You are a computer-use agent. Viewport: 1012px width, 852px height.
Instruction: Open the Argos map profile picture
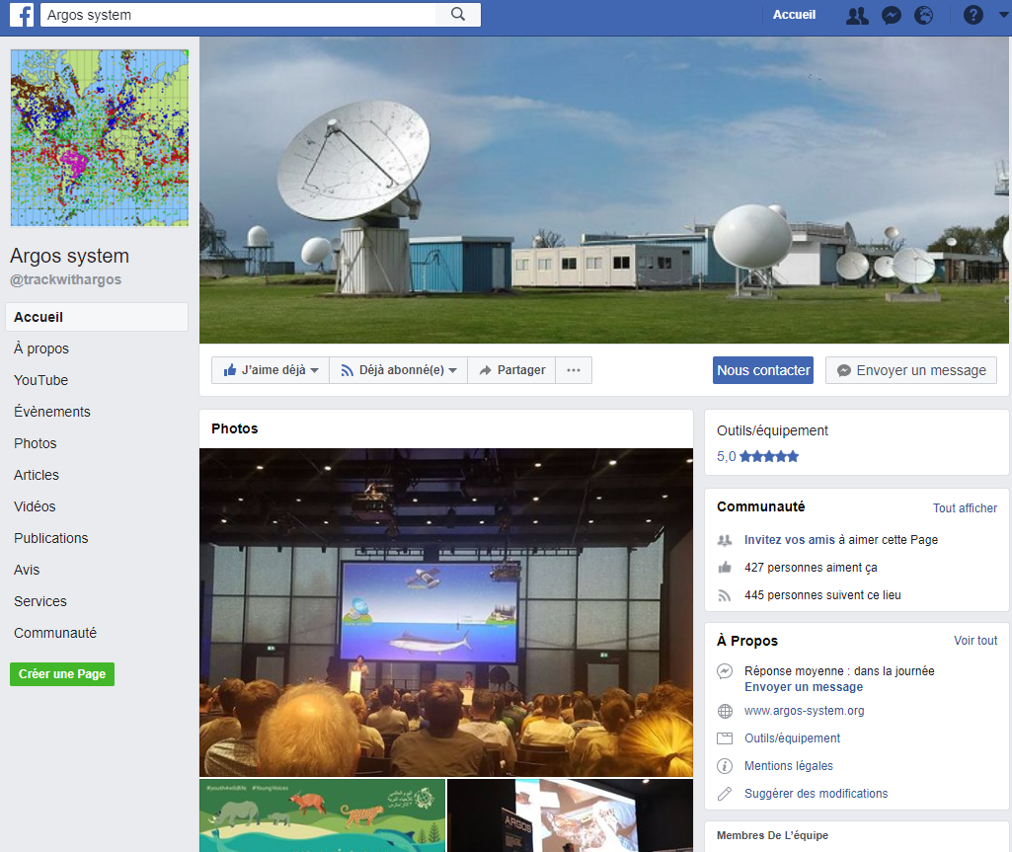100,138
